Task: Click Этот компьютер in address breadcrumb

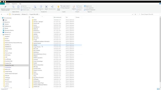Action: (x=16, y=14)
